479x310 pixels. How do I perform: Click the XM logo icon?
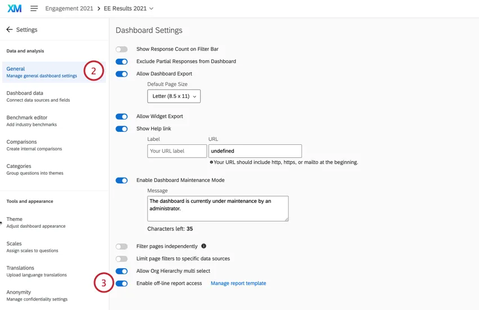(x=14, y=8)
